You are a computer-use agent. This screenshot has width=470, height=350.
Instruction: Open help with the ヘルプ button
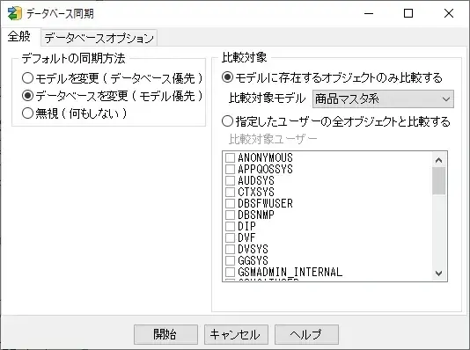[306, 334]
